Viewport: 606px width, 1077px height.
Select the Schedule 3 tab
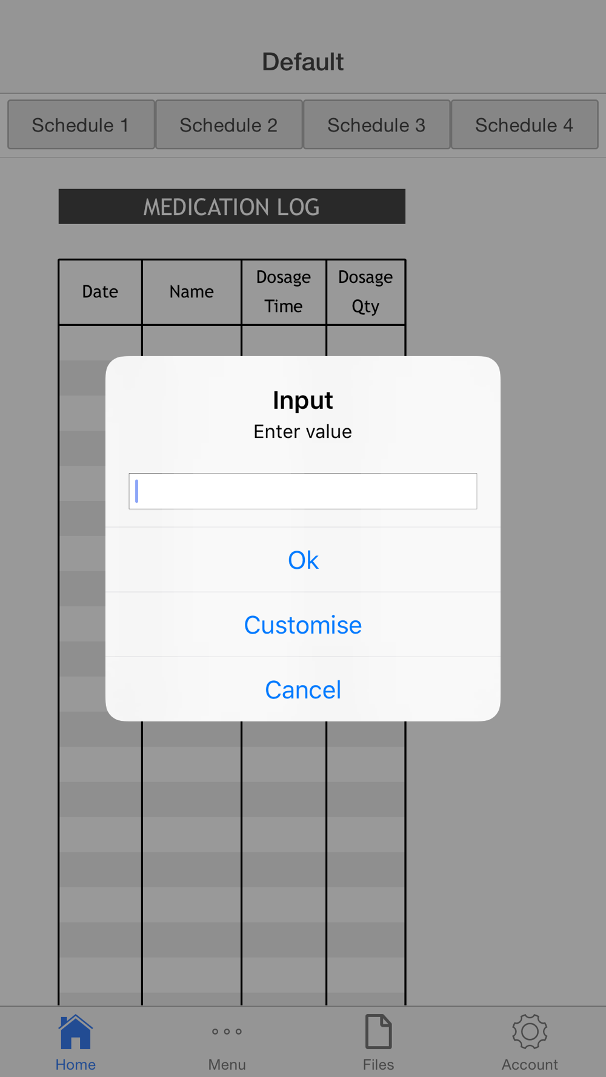point(376,125)
